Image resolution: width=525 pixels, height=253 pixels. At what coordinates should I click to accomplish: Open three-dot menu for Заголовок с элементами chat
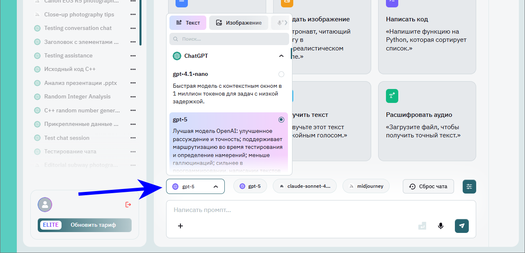(x=133, y=42)
